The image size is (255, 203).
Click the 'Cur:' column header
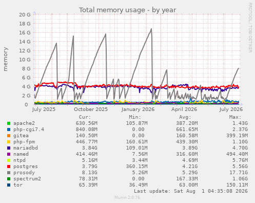[85, 117]
